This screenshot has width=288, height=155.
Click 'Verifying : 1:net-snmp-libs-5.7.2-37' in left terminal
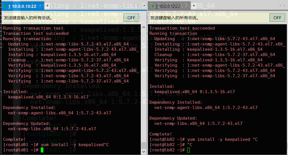[x=68, y=81]
